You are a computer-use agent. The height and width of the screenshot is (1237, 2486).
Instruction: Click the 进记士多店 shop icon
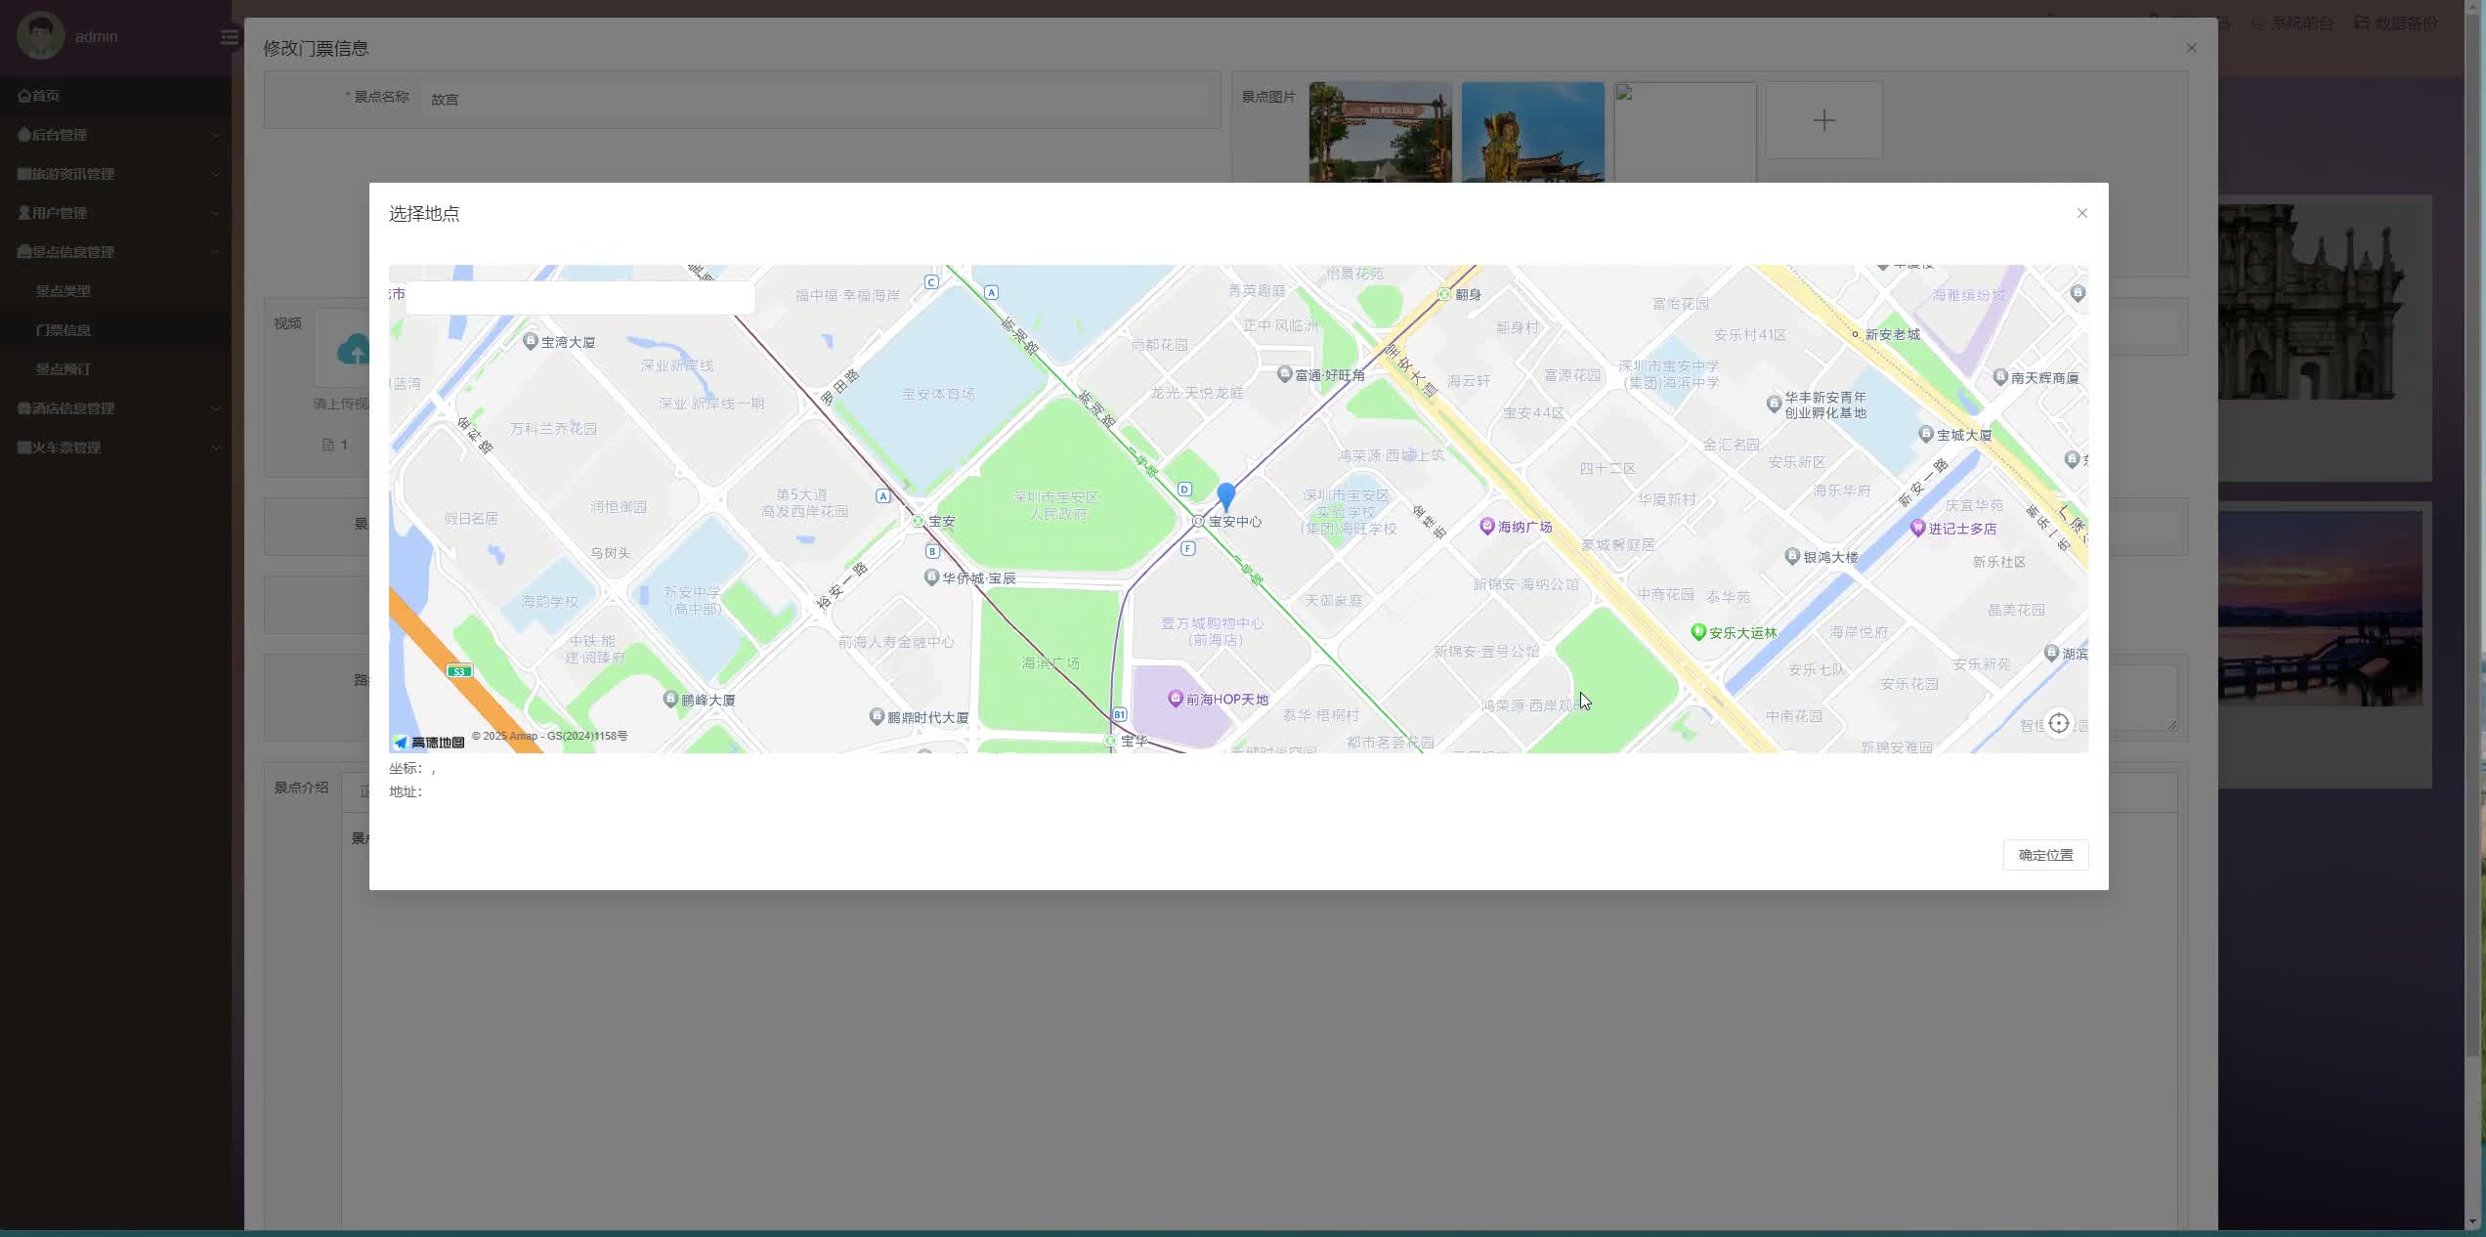[1917, 528]
